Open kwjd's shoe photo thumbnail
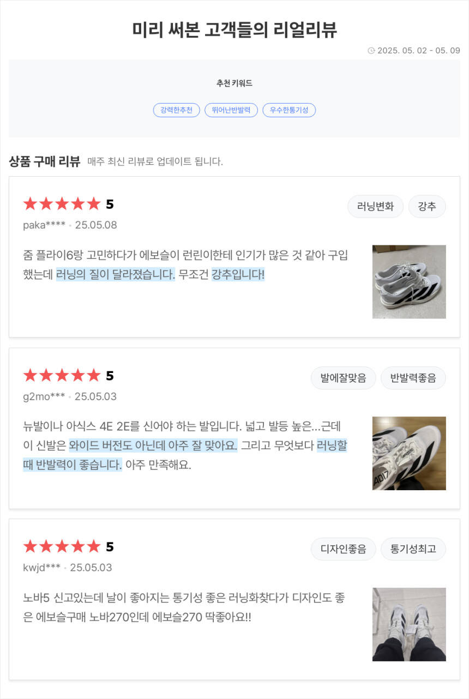Image resolution: width=469 pixels, height=699 pixels. tap(409, 624)
